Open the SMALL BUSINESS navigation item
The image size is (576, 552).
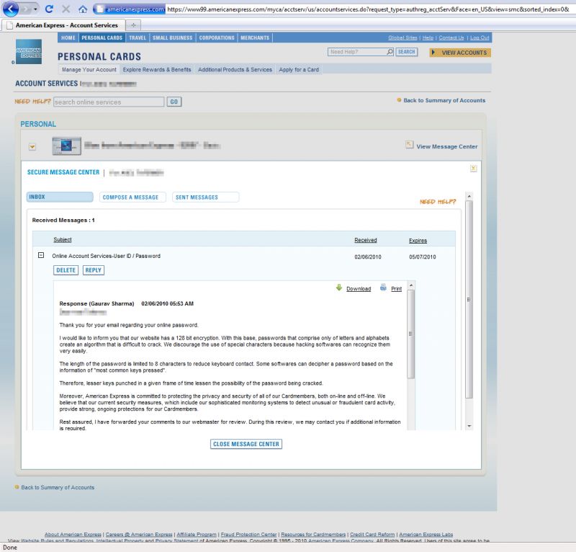click(x=172, y=37)
